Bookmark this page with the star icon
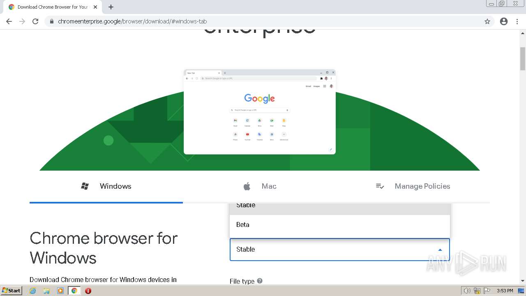This screenshot has width=526, height=296. (487, 21)
